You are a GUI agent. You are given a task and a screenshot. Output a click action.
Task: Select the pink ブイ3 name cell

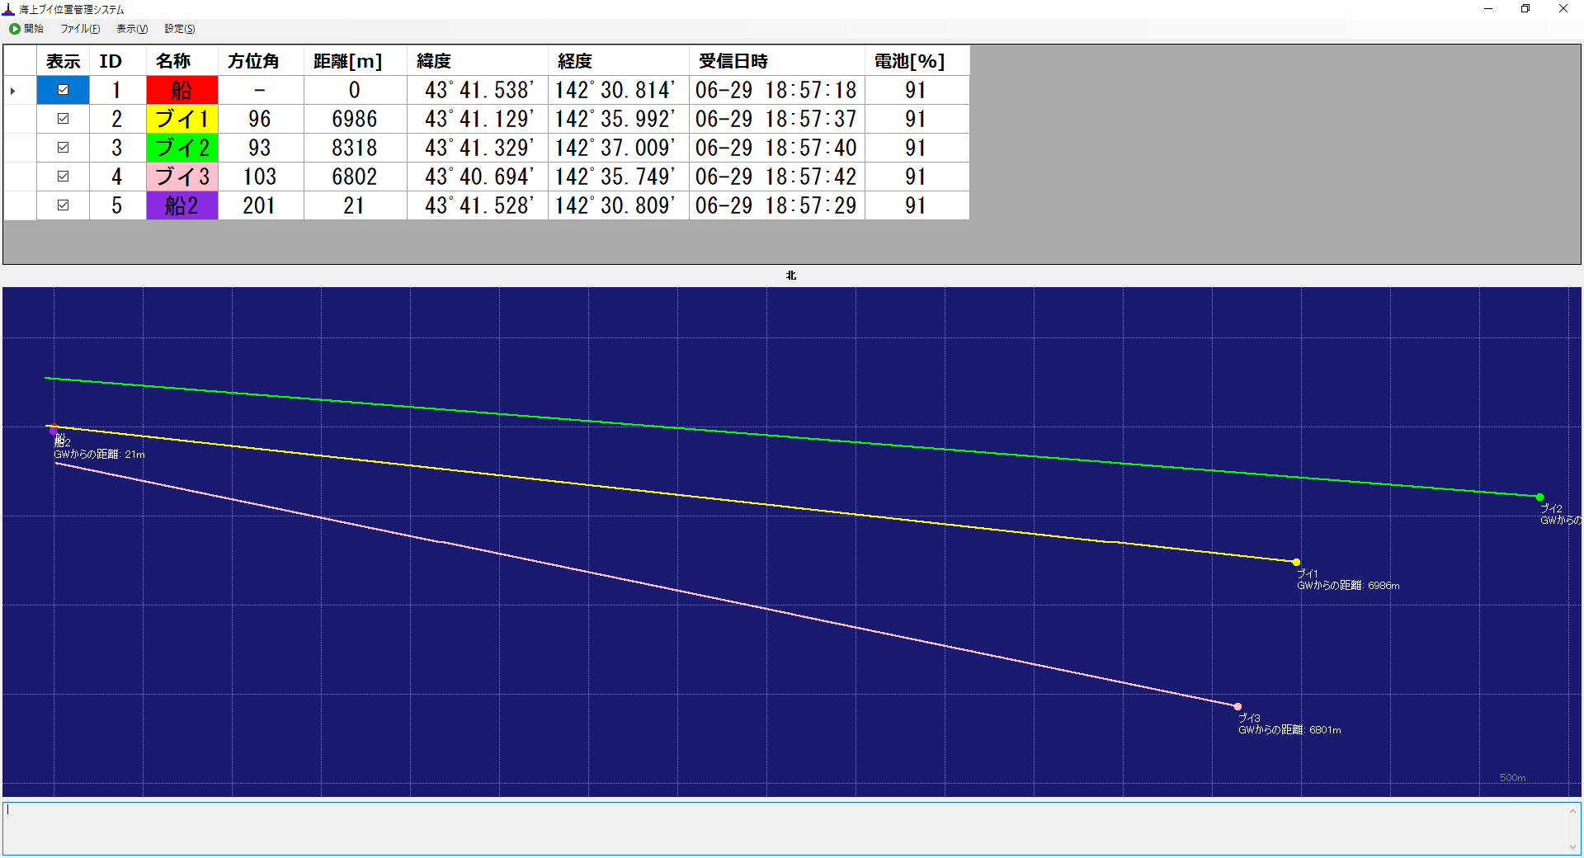[182, 177]
